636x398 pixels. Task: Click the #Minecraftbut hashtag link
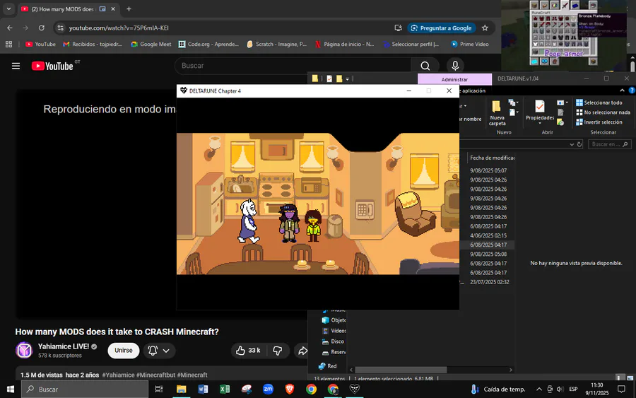155,375
